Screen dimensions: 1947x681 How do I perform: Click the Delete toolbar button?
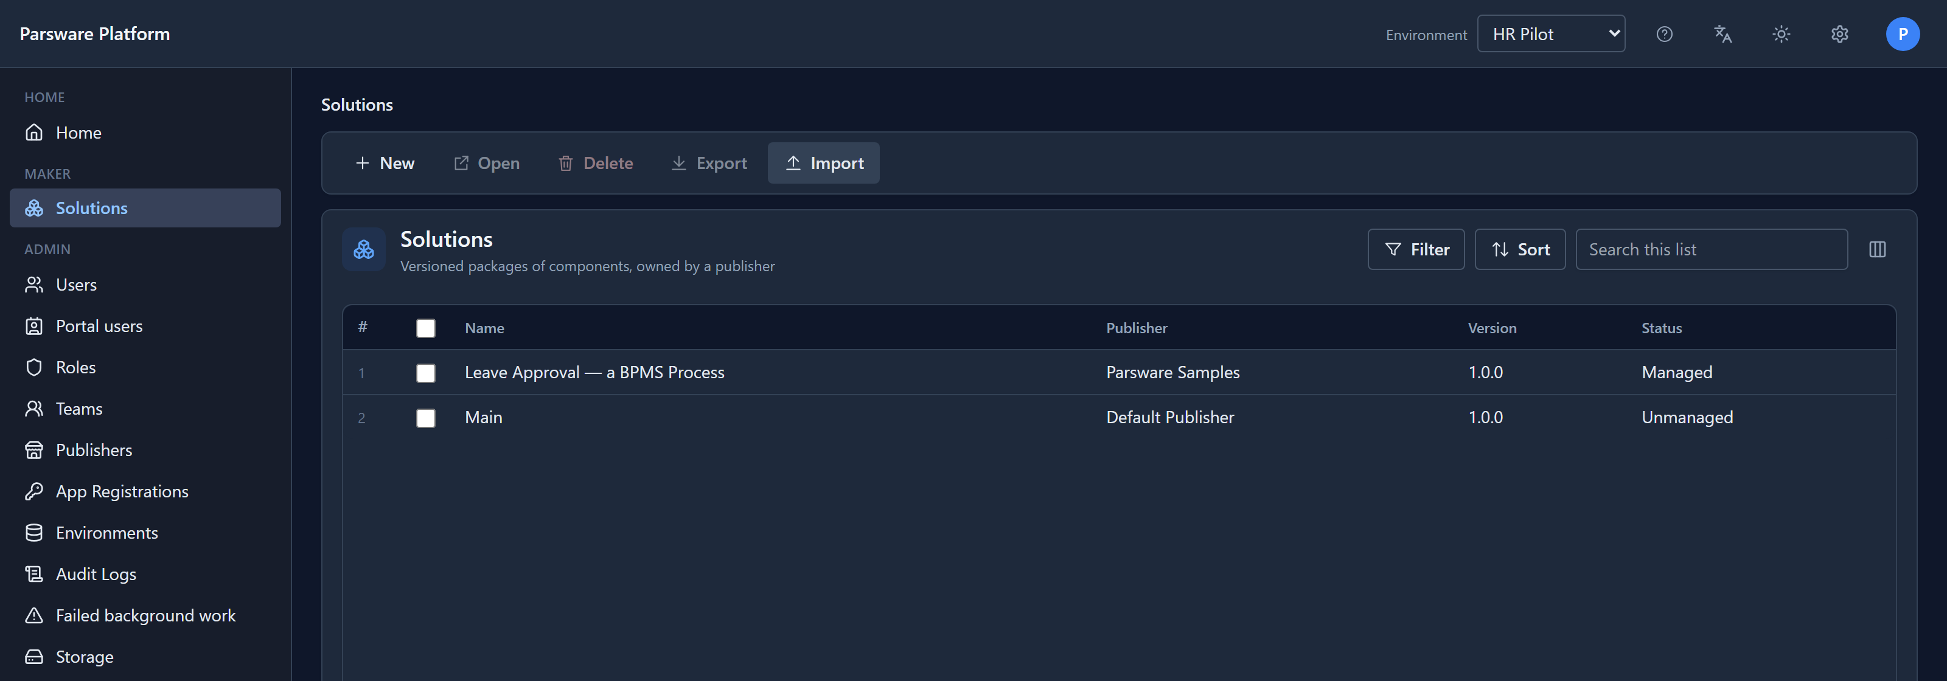tap(596, 163)
